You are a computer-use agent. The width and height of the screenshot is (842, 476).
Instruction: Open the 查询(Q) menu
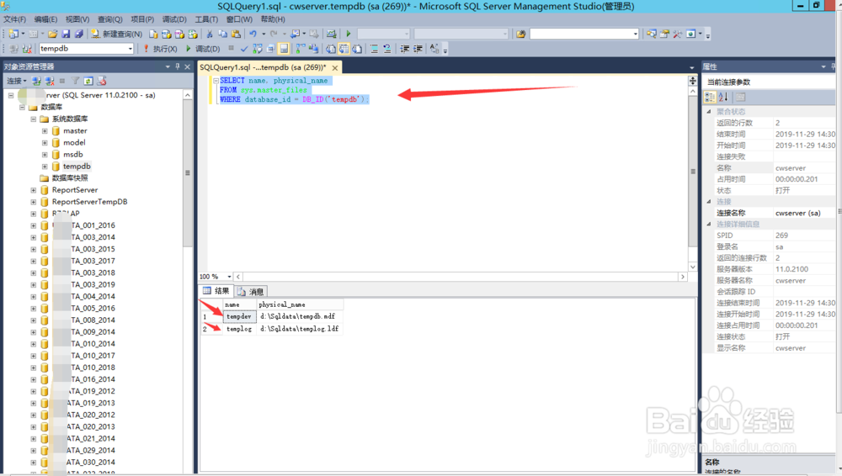(109, 19)
